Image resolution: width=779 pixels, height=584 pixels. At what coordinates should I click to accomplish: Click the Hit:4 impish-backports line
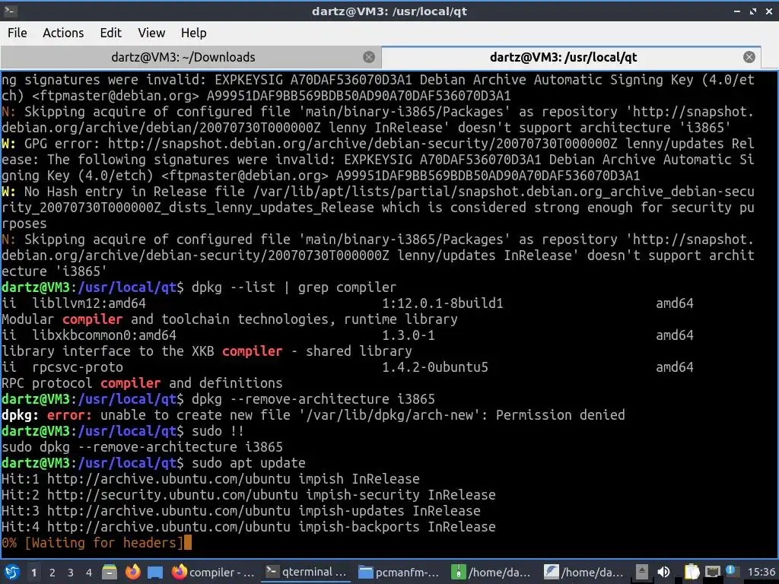click(x=249, y=526)
